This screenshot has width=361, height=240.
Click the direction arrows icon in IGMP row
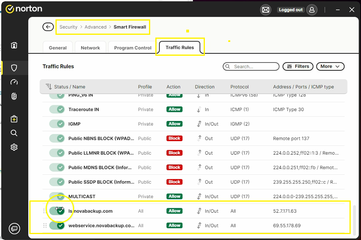[x=199, y=124]
